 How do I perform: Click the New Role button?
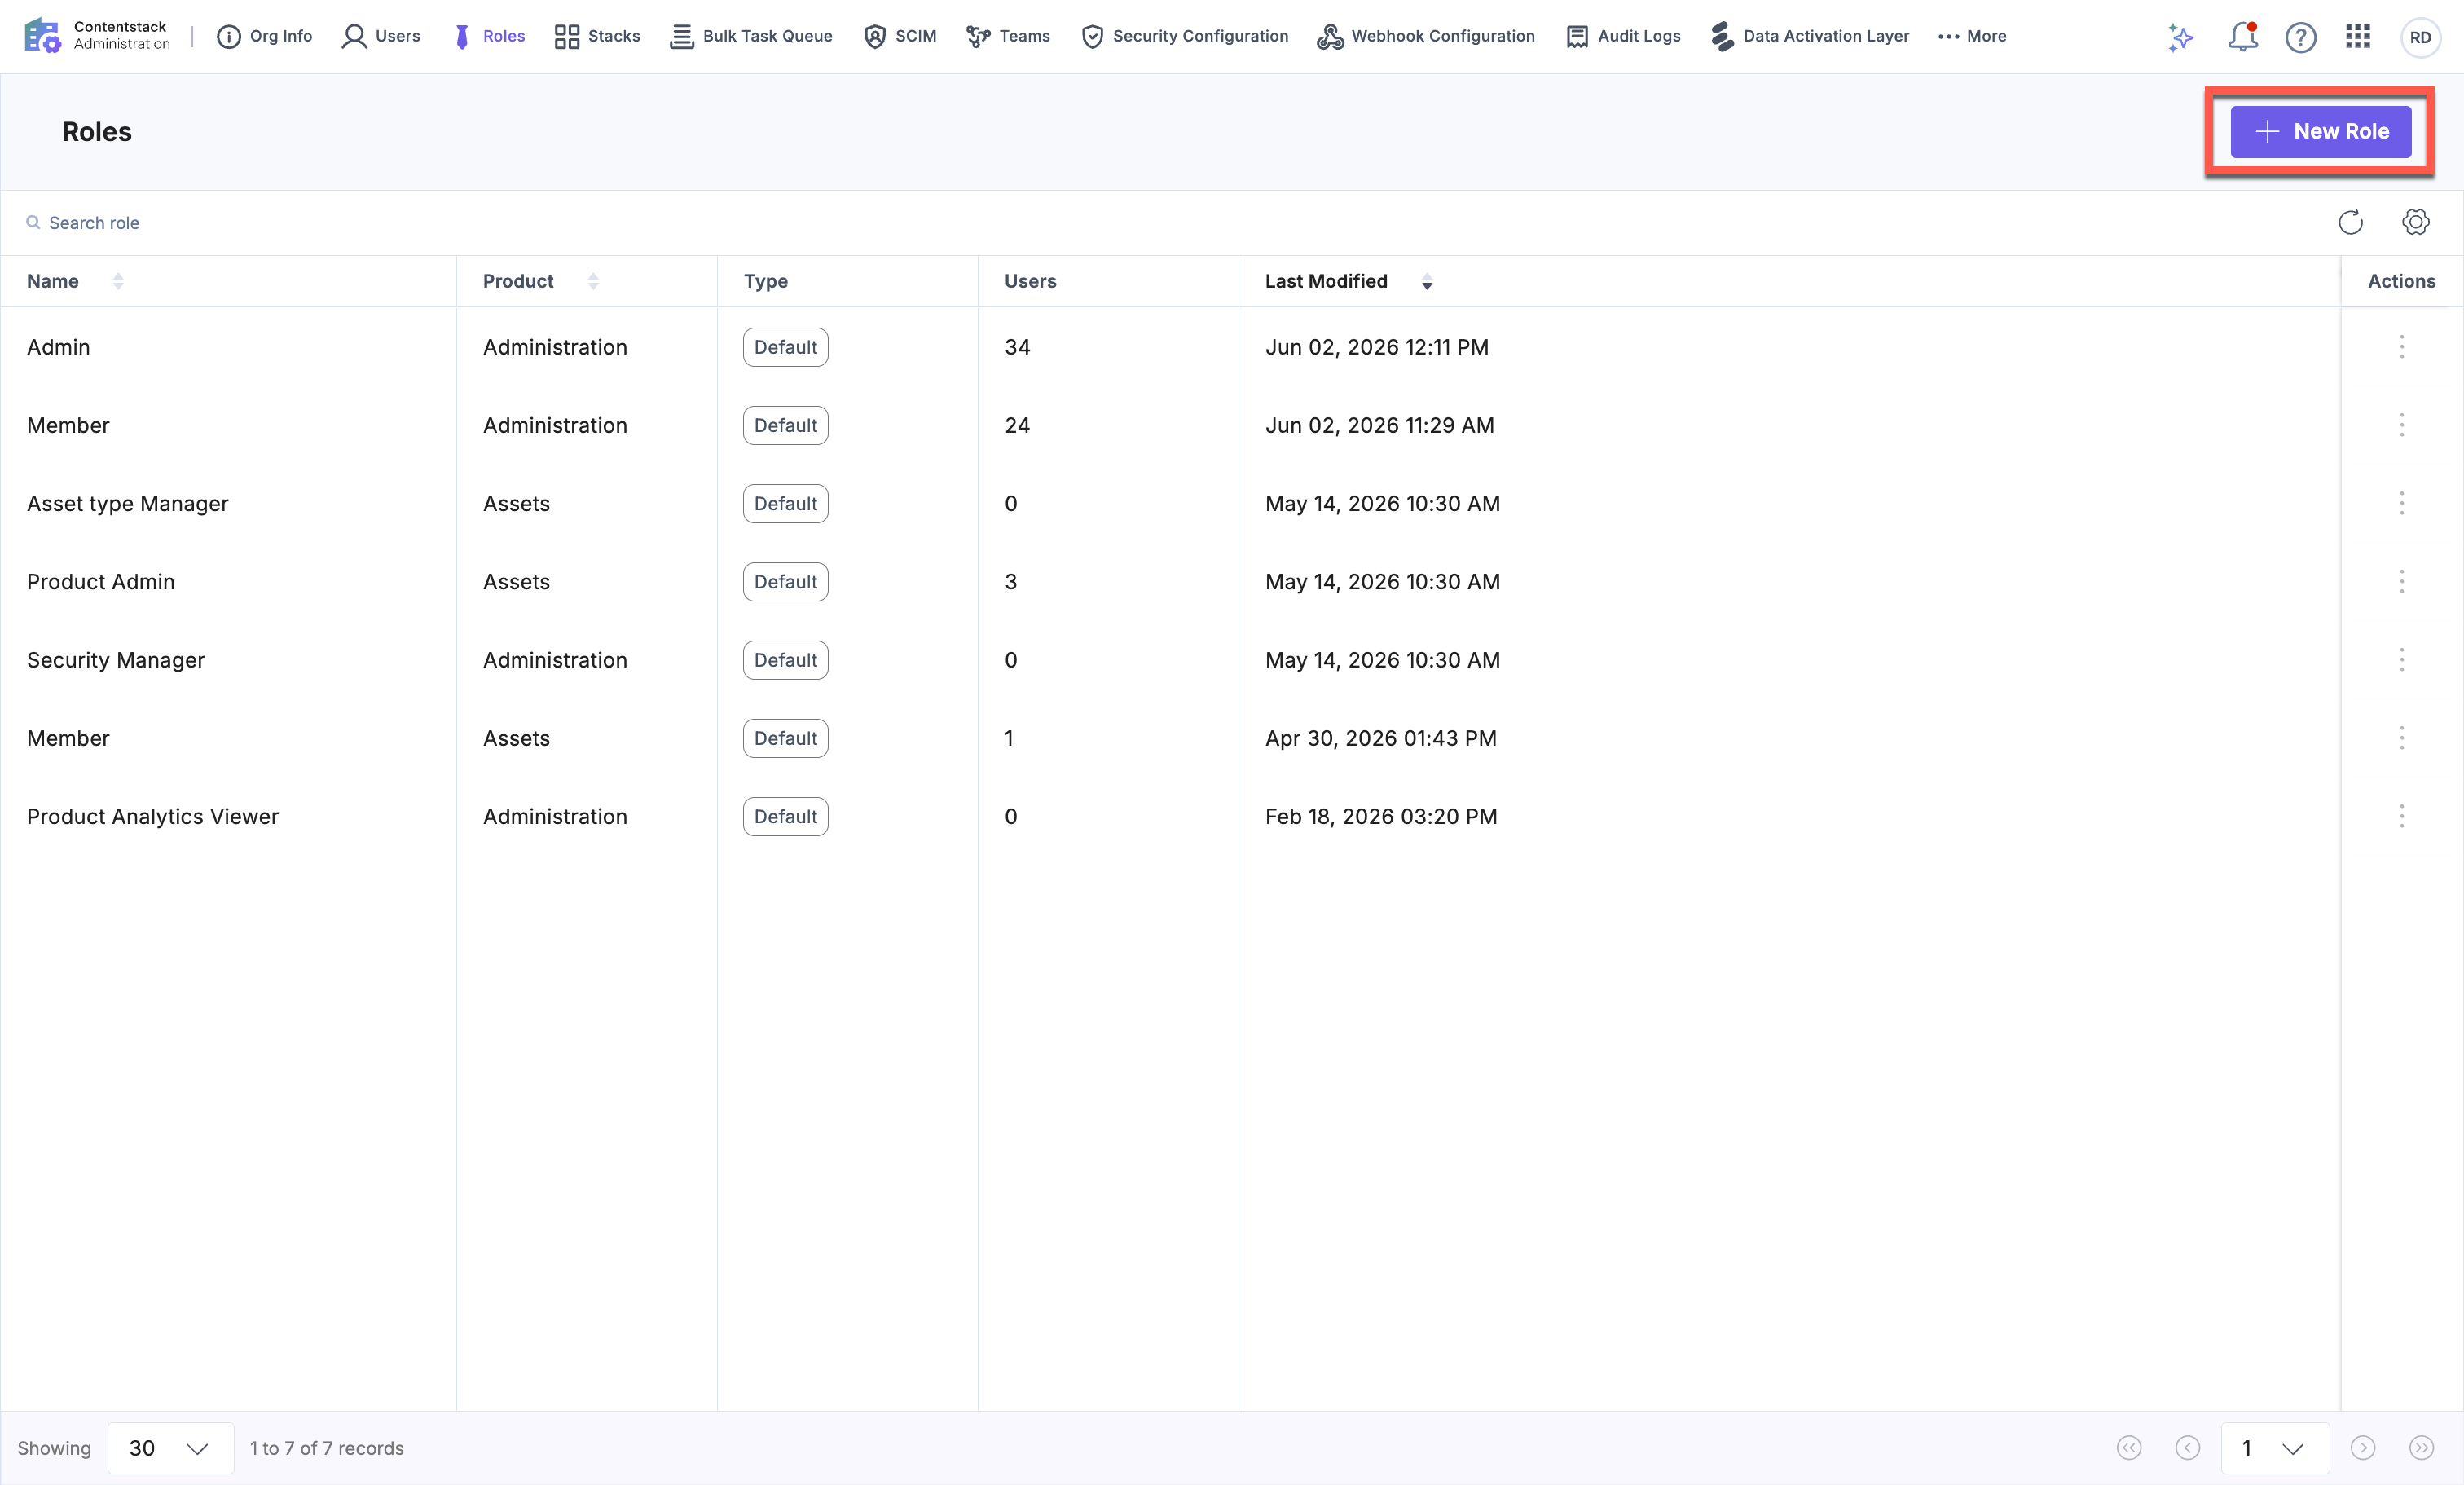[x=2321, y=132]
